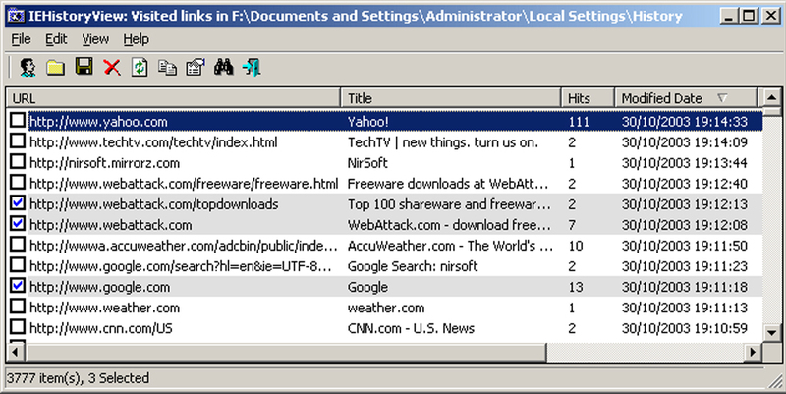Select the http://nirsoft.mirrorz.com URL
786x394 pixels.
click(104, 163)
